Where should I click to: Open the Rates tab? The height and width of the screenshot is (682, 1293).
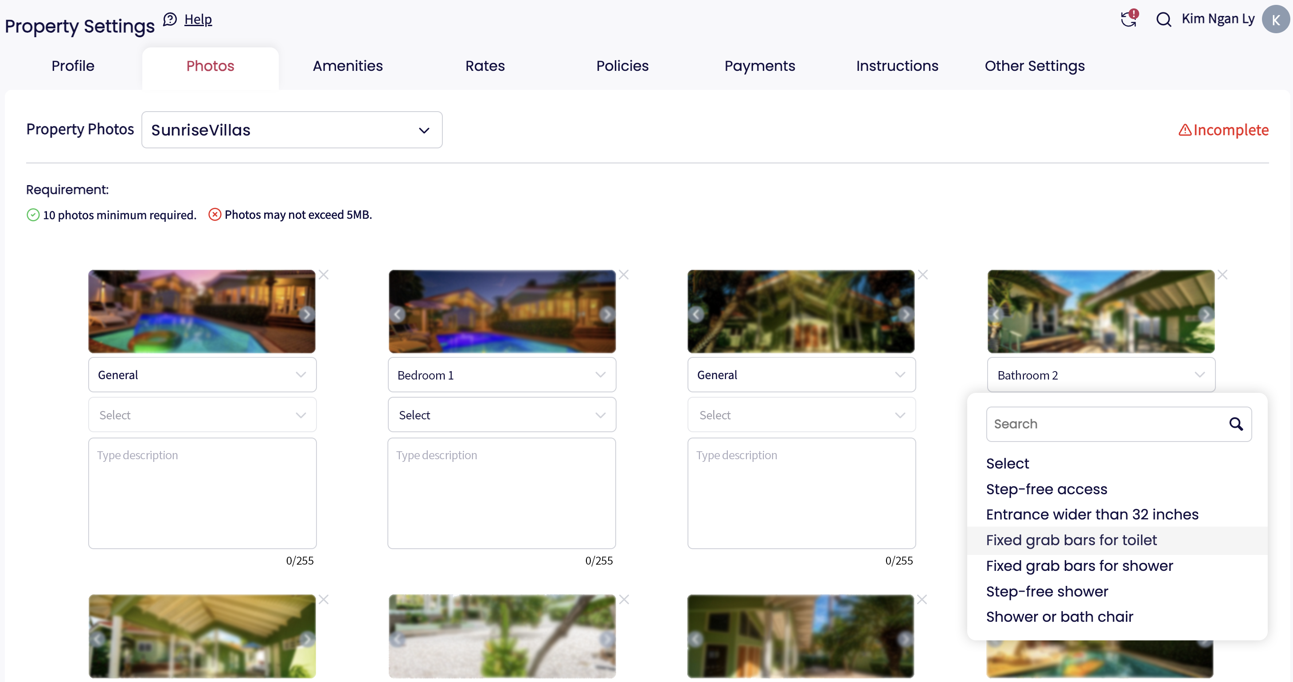click(x=484, y=66)
